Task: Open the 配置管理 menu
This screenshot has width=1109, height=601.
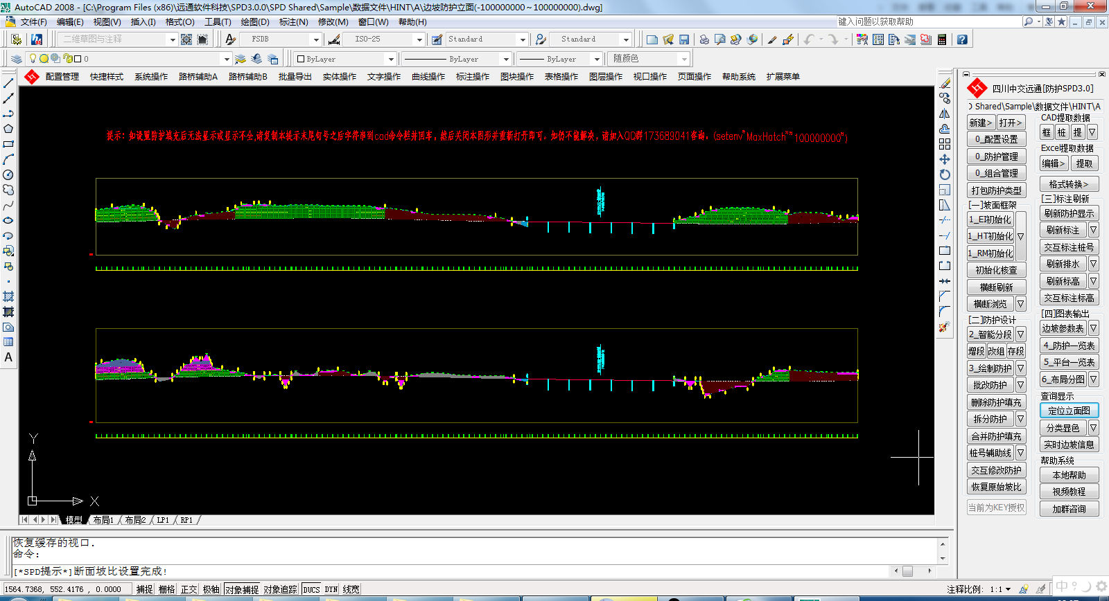Action: [62, 77]
